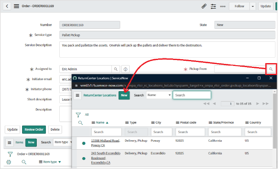278x169 pixels.
Task: Click the Country column search field
Action: pyautogui.click(x=258, y=132)
